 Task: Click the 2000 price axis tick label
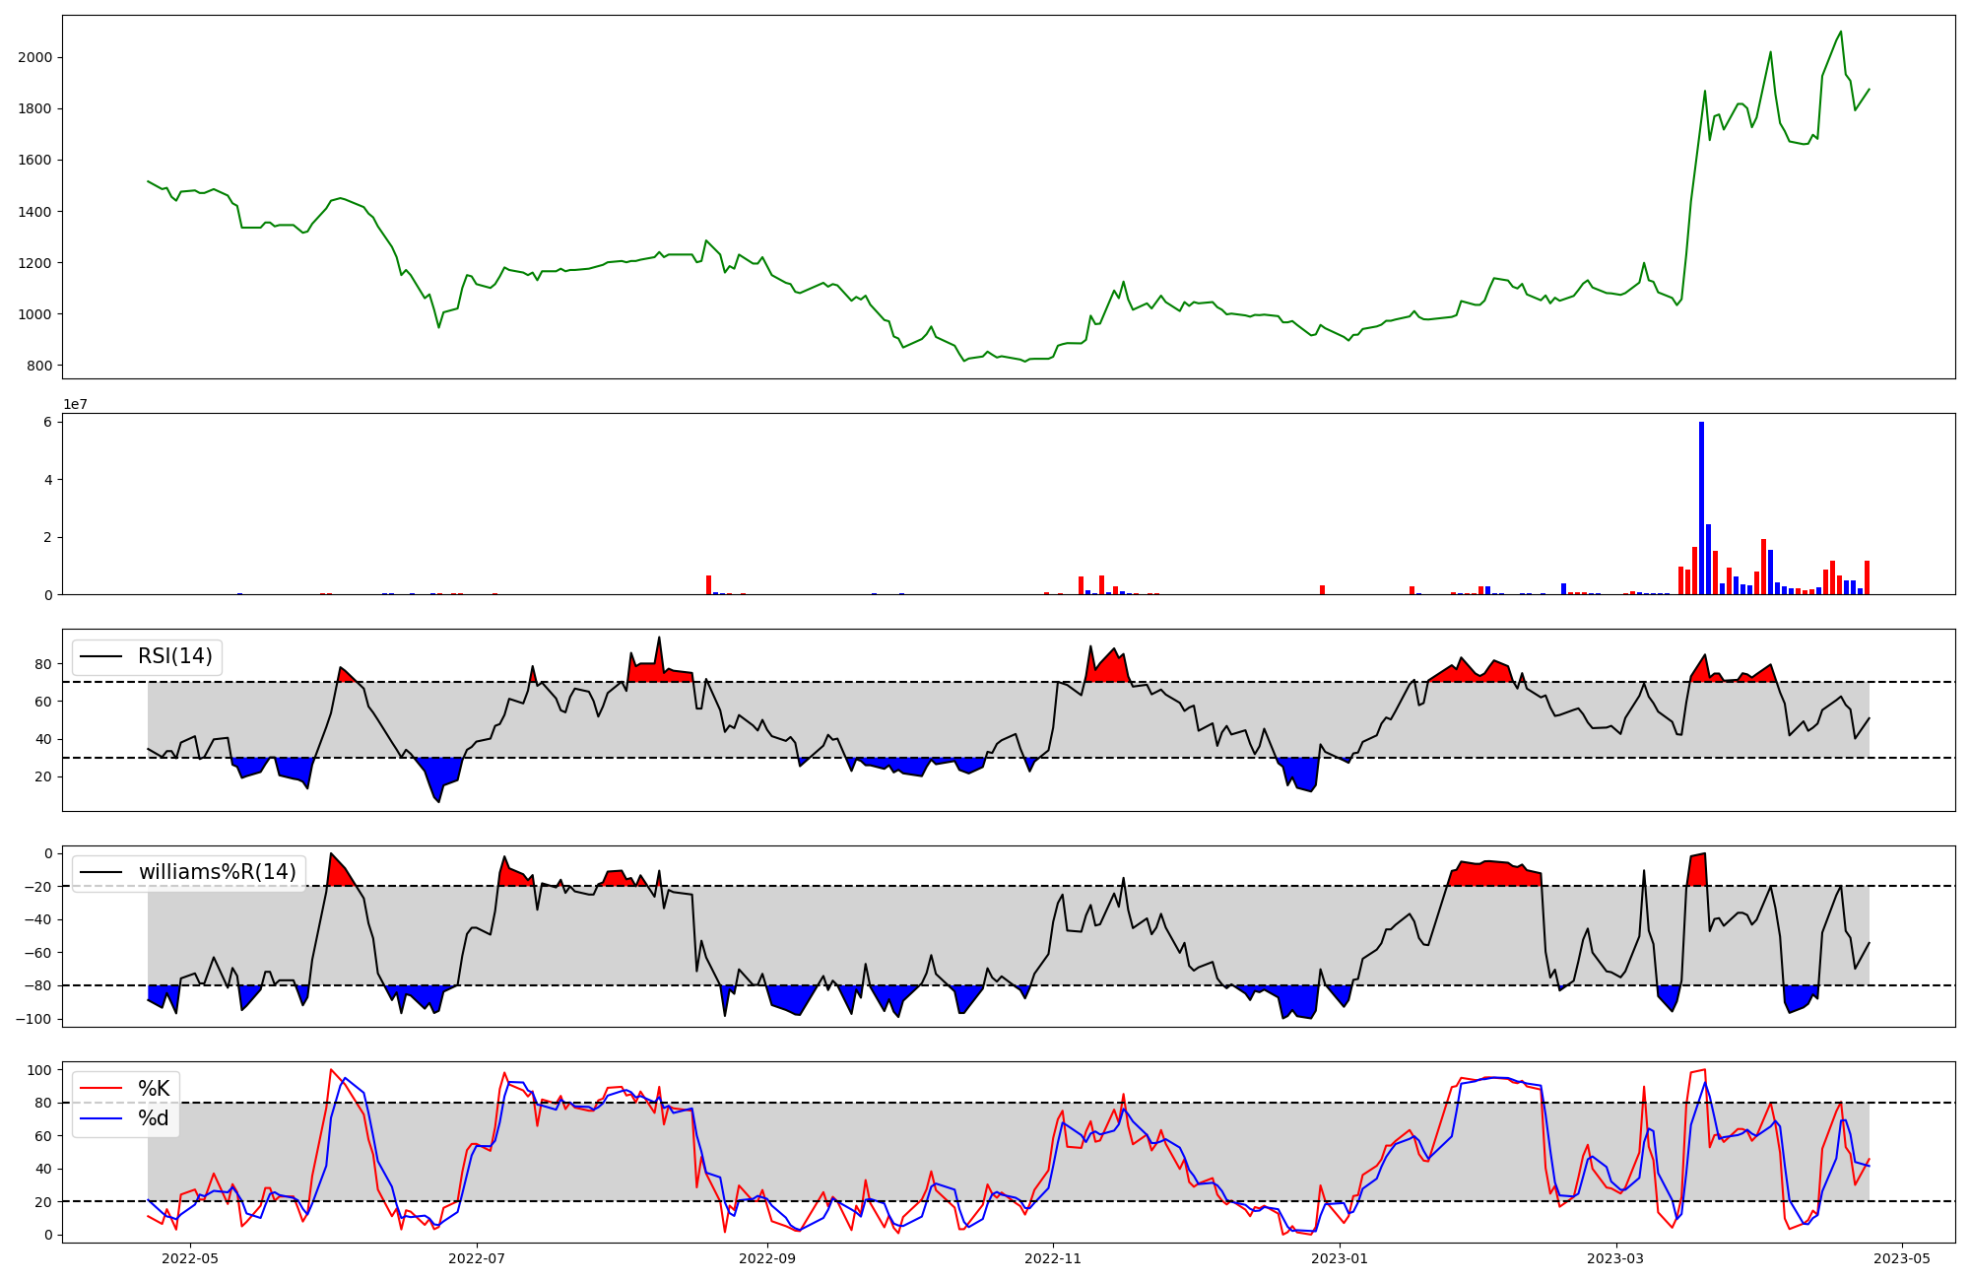pyautogui.click(x=34, y=57)
